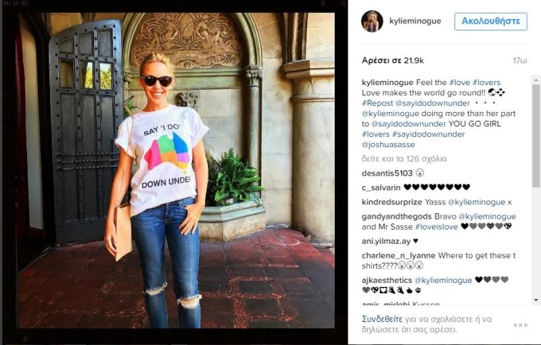Open the main photo of the post
541x345 pixels.
(x=177, y=170)
